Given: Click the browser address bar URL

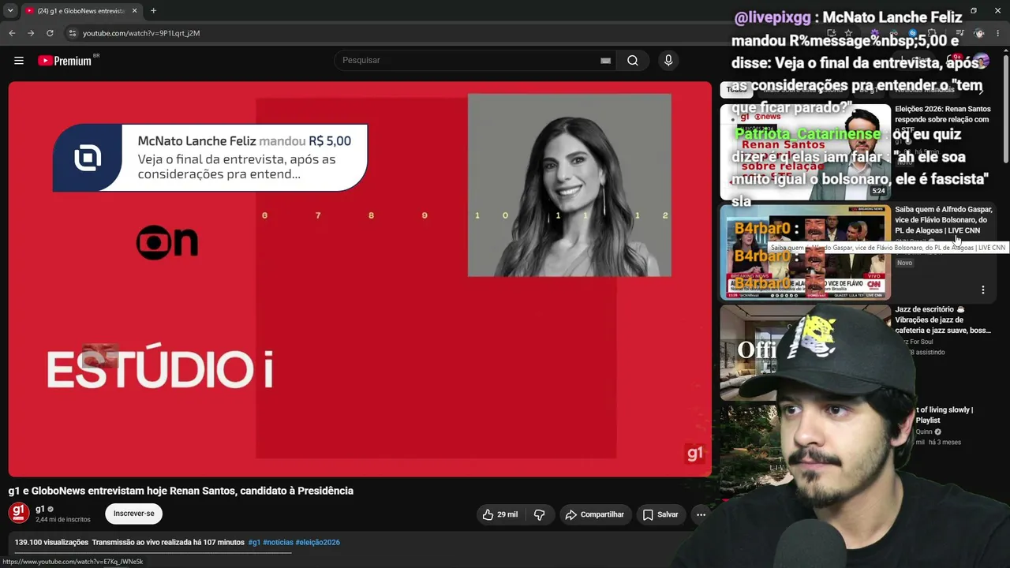Looking at the screenshot, I should click(141, 33).
